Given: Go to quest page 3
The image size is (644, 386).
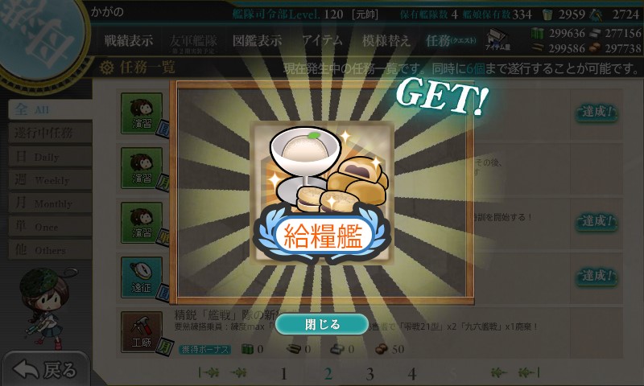Looking at the screenshot, I should [369, 374].
